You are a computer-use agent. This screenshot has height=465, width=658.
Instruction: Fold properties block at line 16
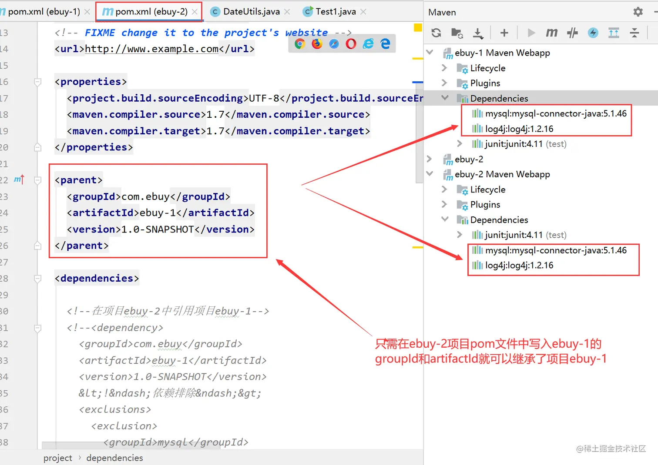click(x=38, y=82)
